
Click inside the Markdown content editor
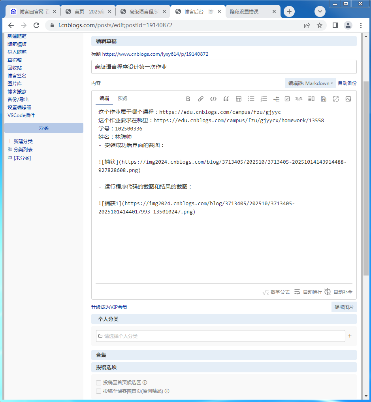(224, 195)
